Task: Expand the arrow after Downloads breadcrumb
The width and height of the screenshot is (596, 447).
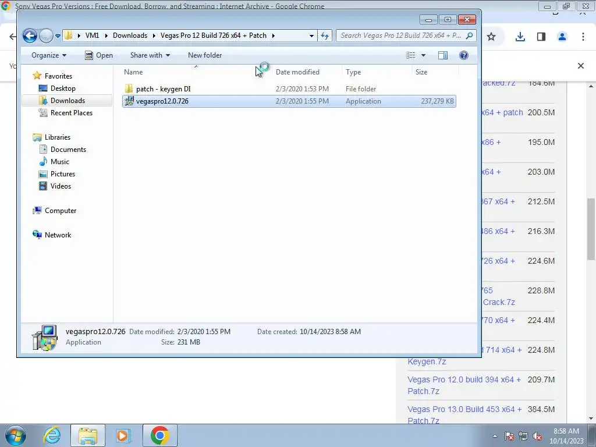Action: tap(154, 36)
